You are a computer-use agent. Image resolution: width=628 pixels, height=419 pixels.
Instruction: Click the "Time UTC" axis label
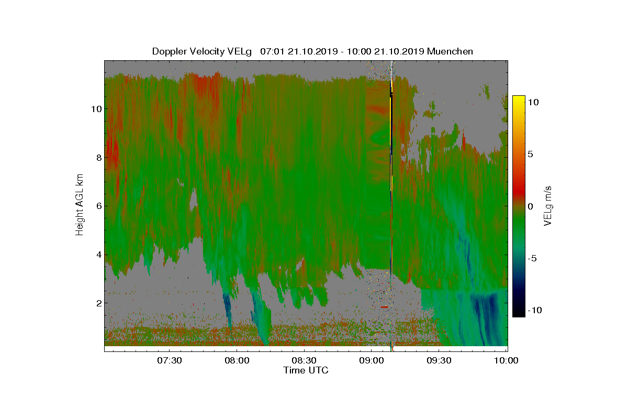(306, 370)
